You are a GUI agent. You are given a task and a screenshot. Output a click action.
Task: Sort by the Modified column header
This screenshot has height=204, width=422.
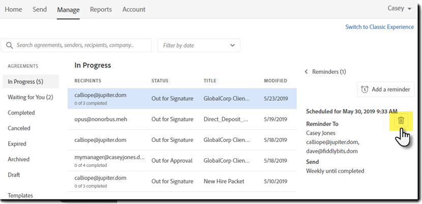coord(275,81)
